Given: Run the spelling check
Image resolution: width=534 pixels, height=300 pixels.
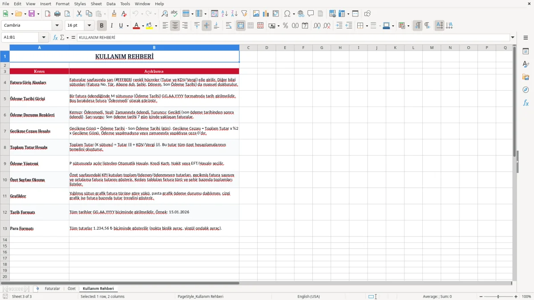Looking at the screenshot, I should pyautogui.click(x=174, y=14).
